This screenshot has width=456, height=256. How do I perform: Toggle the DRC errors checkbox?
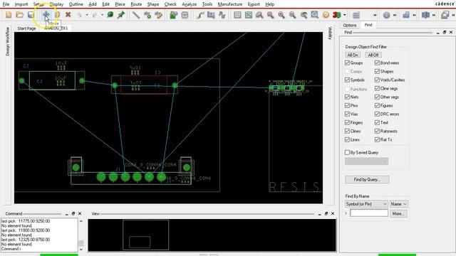(x=377, y=114)
